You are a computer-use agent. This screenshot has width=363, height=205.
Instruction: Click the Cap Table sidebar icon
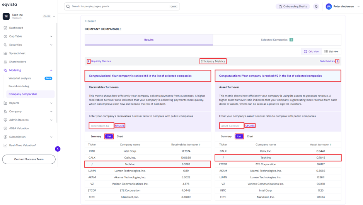5,36
